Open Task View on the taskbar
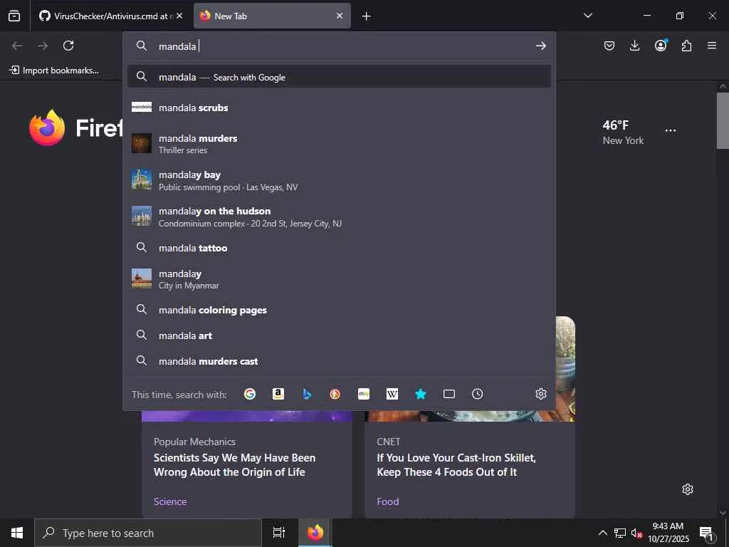The height and width of the screenshot is (547, 729). (x=279, y=533)
